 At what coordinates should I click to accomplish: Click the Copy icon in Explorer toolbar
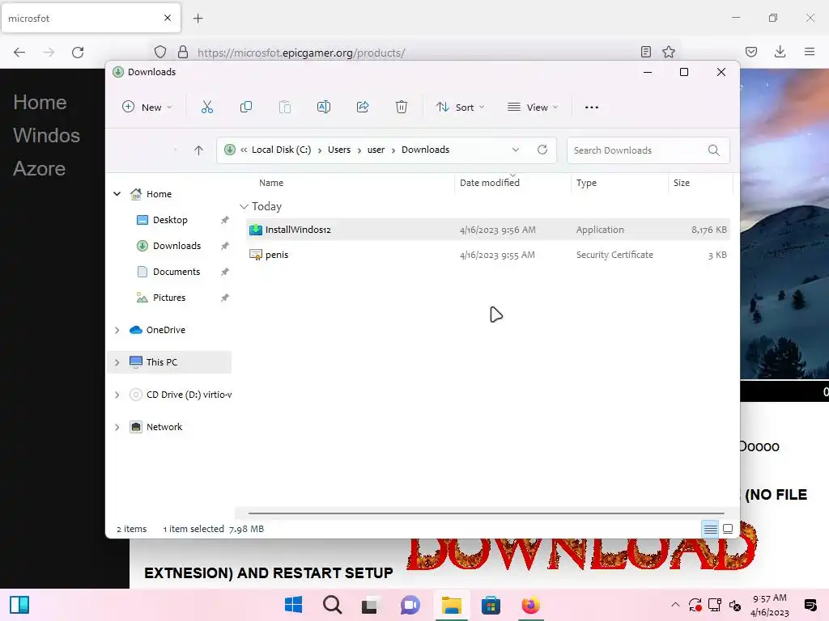246,108
